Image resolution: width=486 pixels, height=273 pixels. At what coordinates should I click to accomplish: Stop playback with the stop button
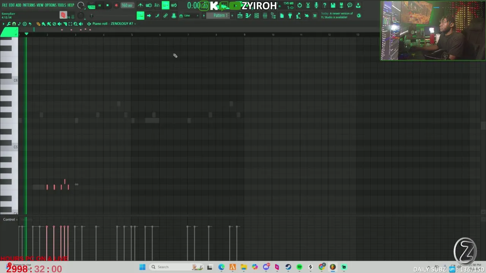(x=107, y=5)
